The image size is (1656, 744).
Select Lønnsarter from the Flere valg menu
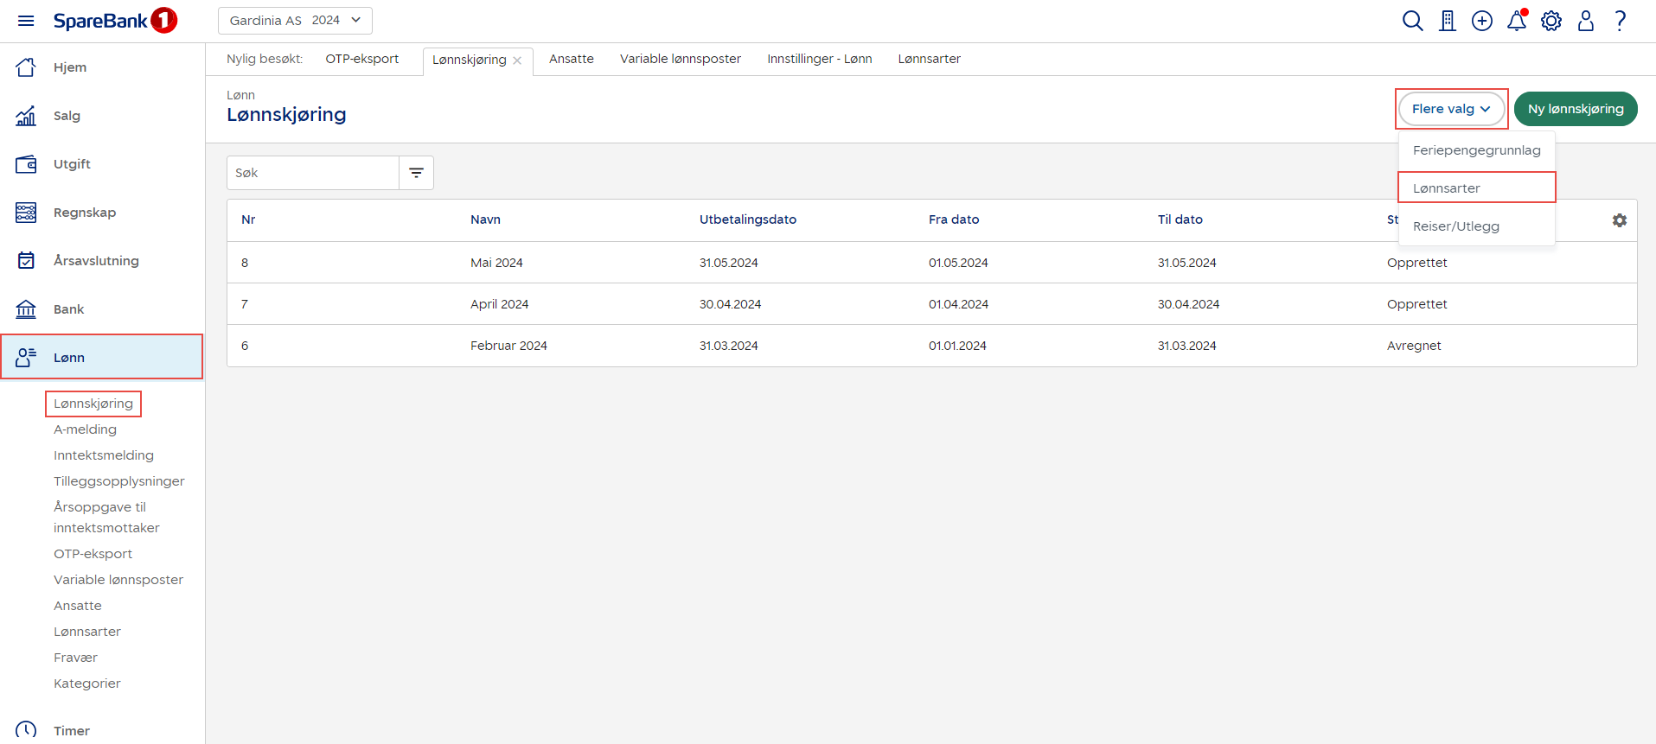pos(1447,188)
